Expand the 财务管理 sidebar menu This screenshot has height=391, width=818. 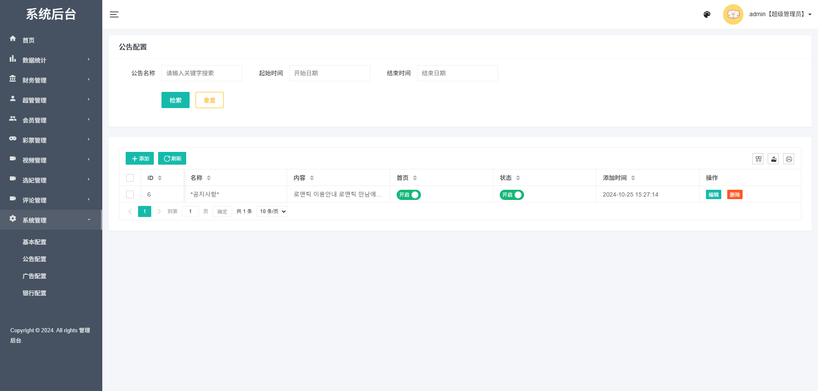(x=34, y=80)
